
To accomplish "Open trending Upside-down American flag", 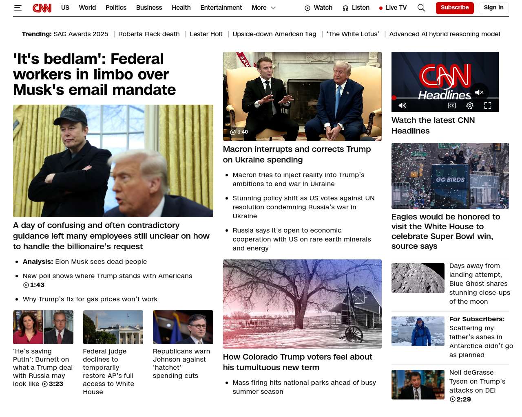I will click(274, 34).
